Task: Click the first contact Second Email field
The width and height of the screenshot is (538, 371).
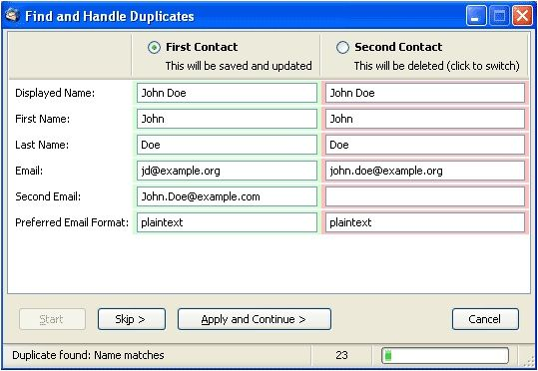Action: click(227, 196)
